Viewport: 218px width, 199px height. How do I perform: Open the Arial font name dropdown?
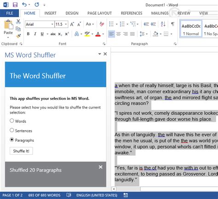pyautogui.click(x=52, y=24)
